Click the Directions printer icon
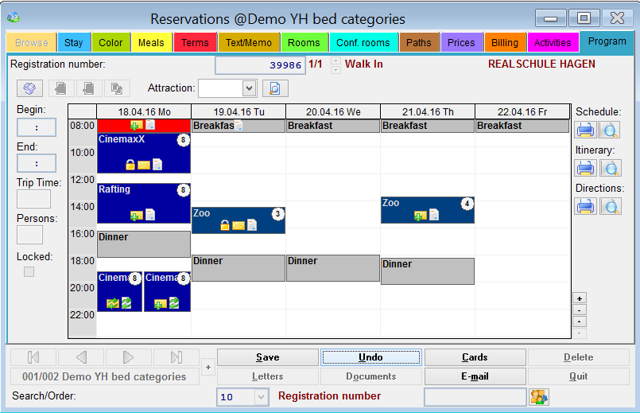The height and width of the screenshot is (413, 640). [x=585, y=206]
